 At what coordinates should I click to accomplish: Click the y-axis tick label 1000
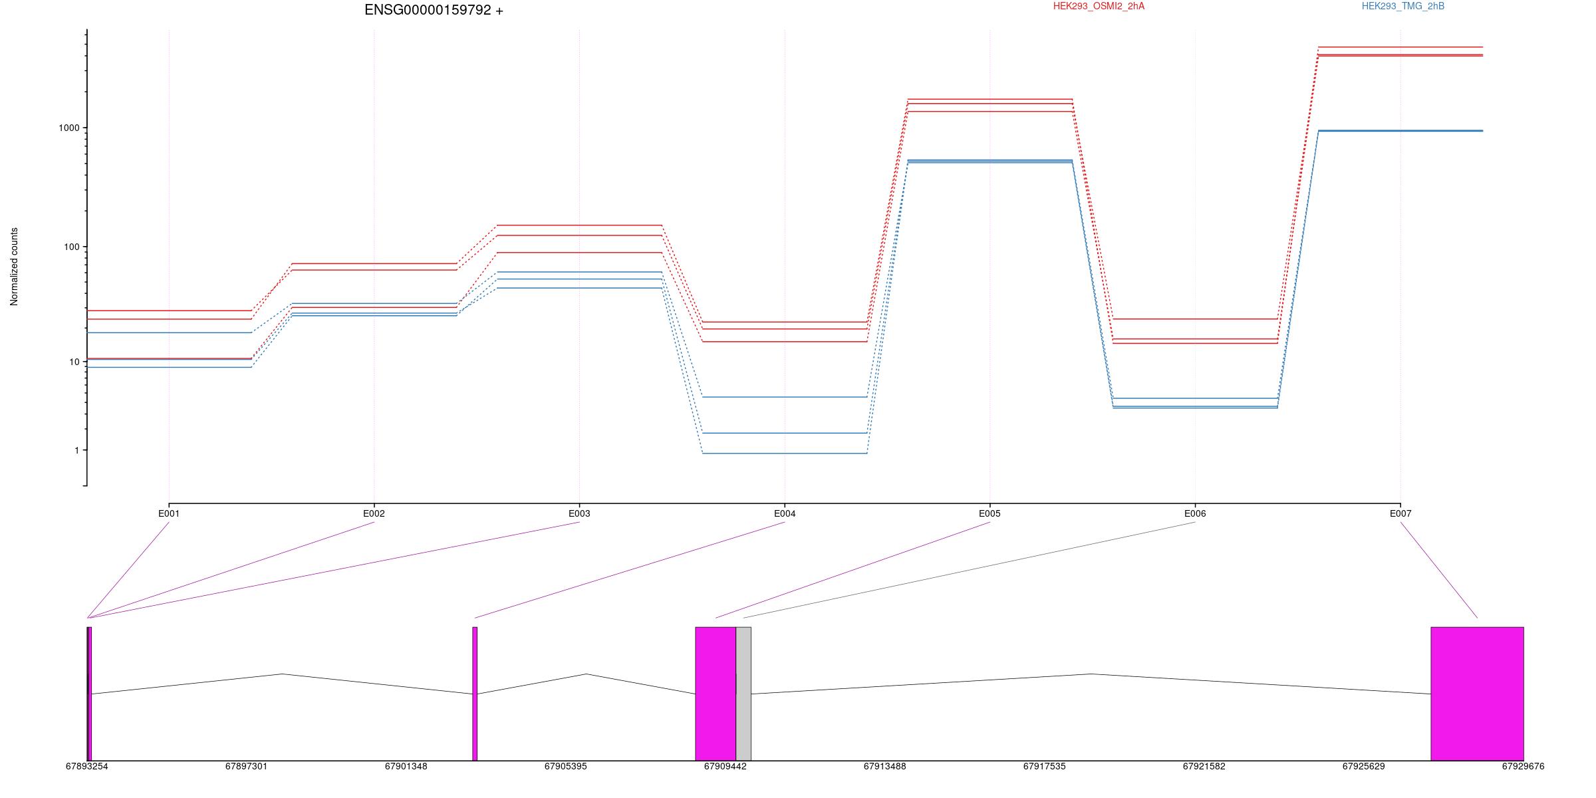(x=68, y=128)
